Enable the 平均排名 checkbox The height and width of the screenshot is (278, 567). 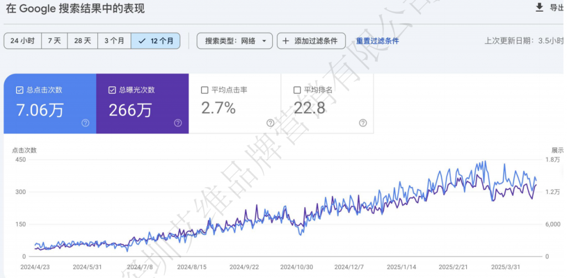coord(297,90)
